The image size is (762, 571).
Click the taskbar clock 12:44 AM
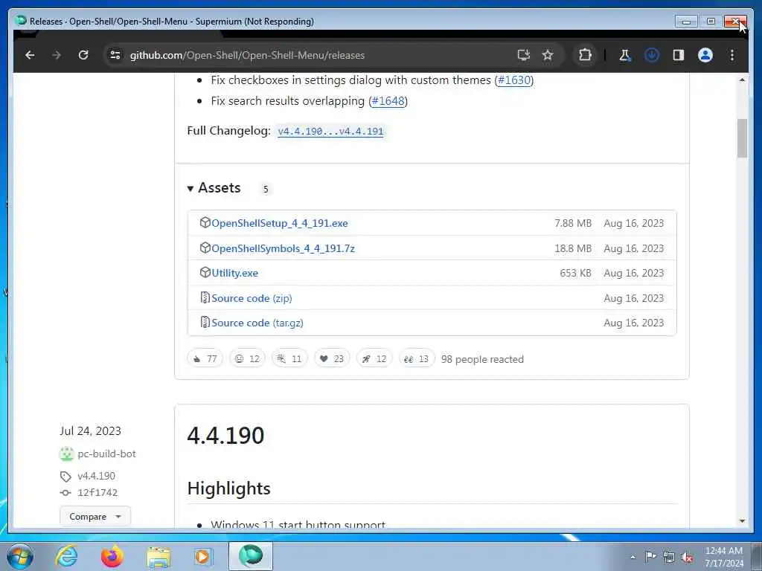click(x=724, y=551)
